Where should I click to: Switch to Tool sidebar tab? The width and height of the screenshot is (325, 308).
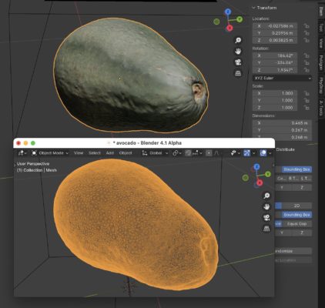[321, 28]
